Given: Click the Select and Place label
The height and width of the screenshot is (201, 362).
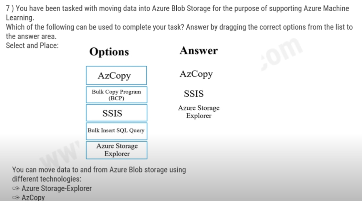Looking at the screenshot, I should [32, 46].
